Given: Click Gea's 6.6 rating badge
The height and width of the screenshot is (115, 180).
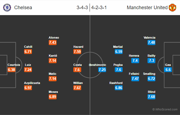Looking at the screenshot, I should (168, 70).
